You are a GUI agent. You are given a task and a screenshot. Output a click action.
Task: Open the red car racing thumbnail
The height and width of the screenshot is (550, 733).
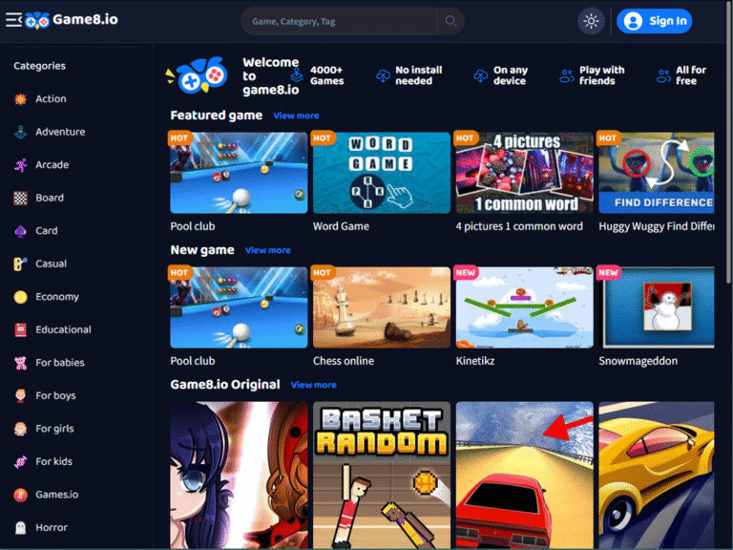point(525,476)
